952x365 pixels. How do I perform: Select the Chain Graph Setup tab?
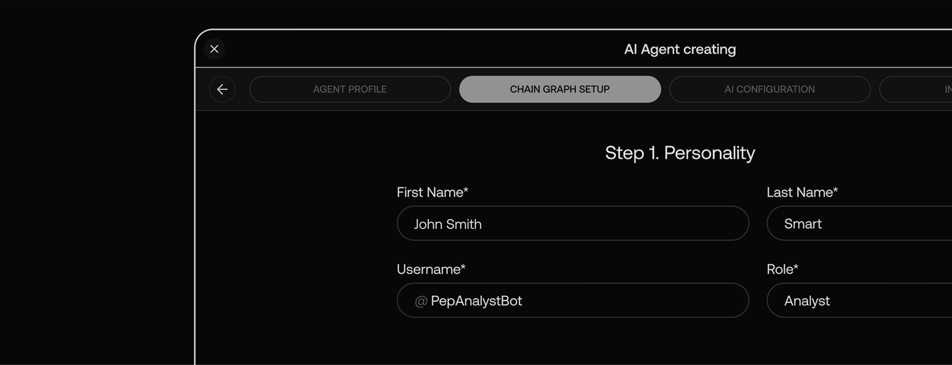pos(559,90)
